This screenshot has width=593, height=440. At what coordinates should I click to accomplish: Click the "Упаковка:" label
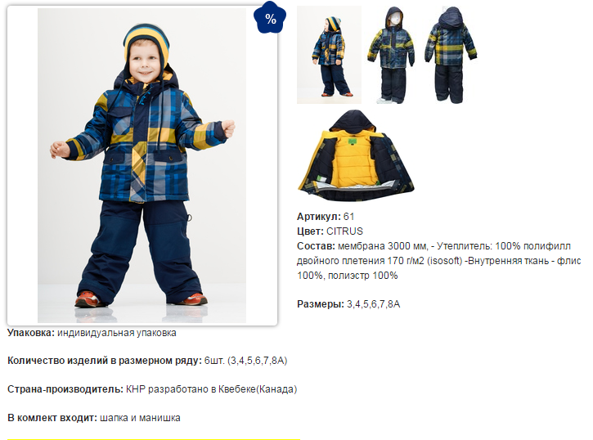click(x=31, y=333)
